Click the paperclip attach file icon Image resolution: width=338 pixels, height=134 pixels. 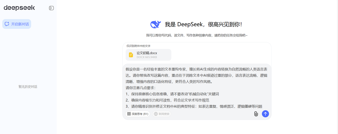(256, 114)
